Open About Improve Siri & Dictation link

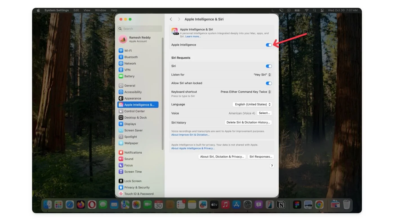(x=190, y=135)
